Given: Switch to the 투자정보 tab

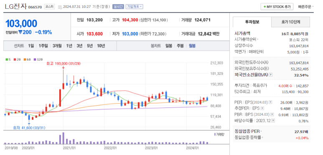Looking at the screenshot, I should click(252, 22).
